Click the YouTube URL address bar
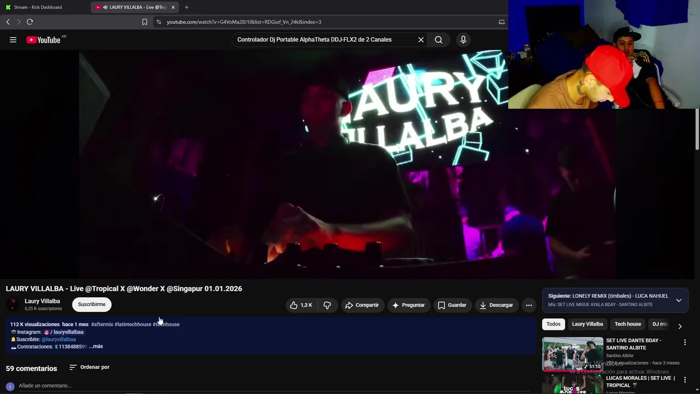 click(x=328, y=22)
